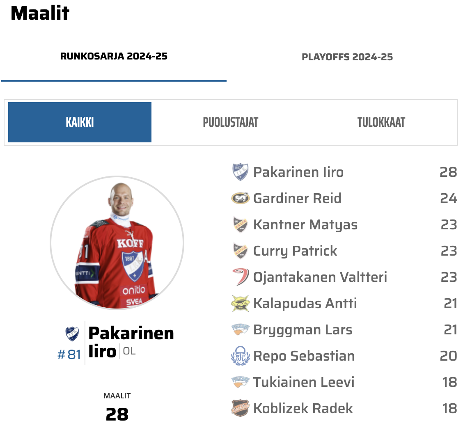Click small HIFK logo above #81
The height and width of the screenshot is (439, 463).
click(x=72, y=334)
